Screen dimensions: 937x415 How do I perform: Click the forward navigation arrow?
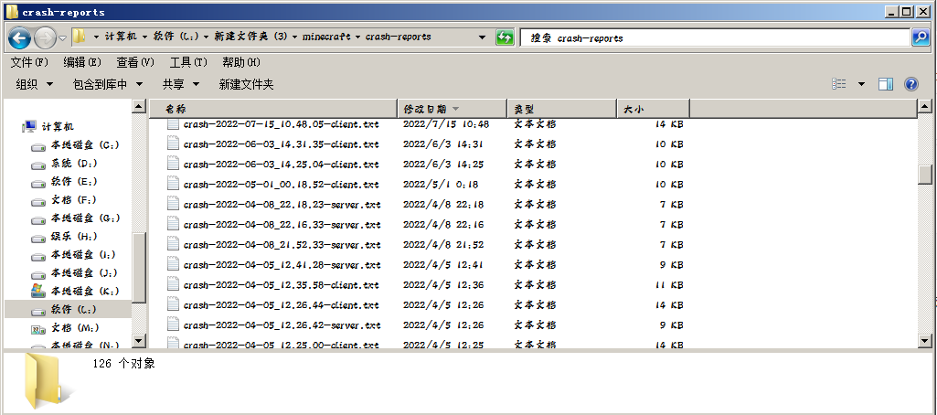pos(46,38)
